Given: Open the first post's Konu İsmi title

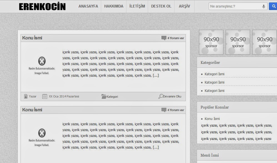Looking at the screenshot, I should point(32,38).
